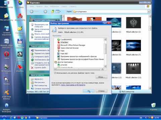Click Копировать файл task link
The image size is (161, 120).
(x=42, y=57)
